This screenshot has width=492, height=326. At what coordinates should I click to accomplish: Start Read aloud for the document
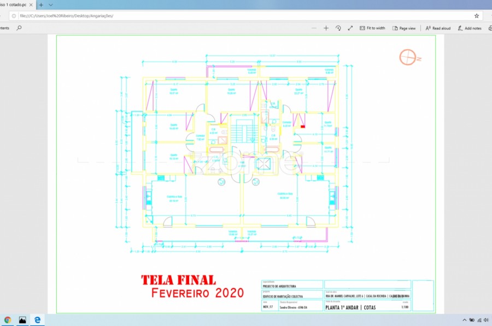coord(438,28)
